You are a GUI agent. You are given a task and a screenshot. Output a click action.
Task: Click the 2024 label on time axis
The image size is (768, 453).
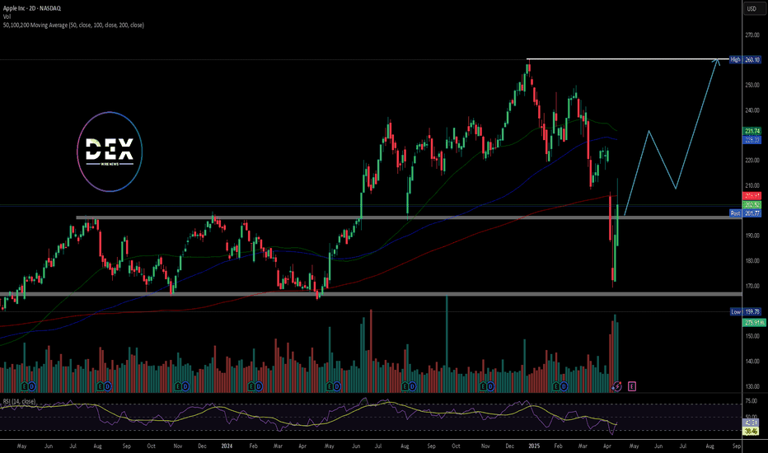[x=227, y=446]
